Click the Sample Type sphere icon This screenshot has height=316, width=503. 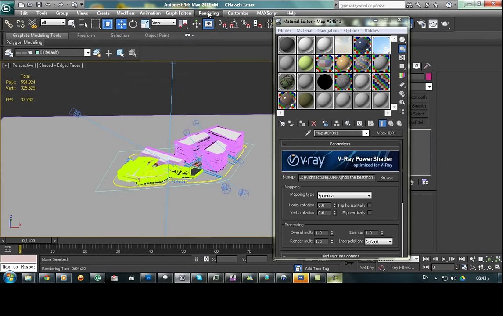pyautogui.click(x=402, y=40)
